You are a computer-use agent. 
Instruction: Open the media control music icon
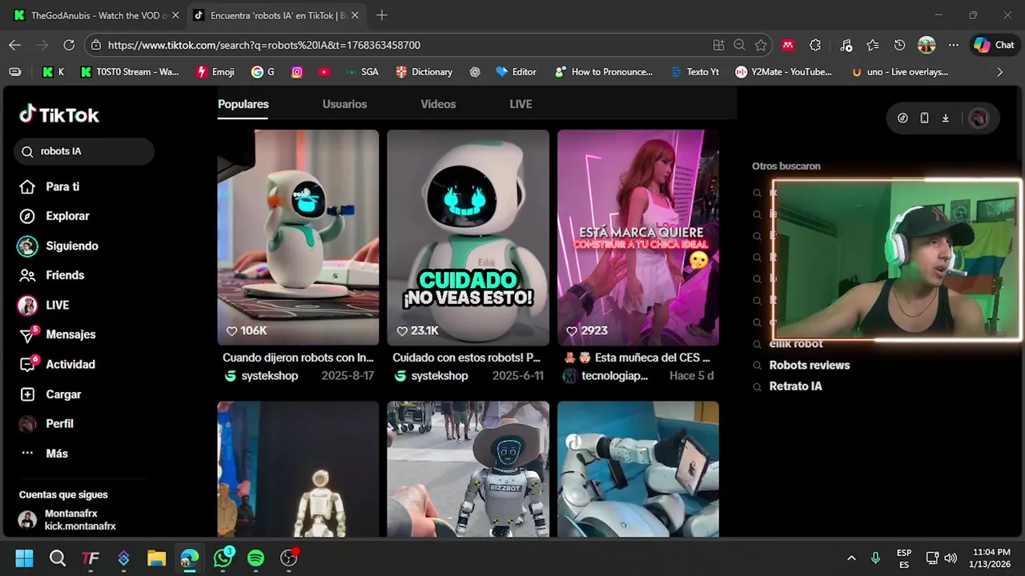(x=846, y=46)
